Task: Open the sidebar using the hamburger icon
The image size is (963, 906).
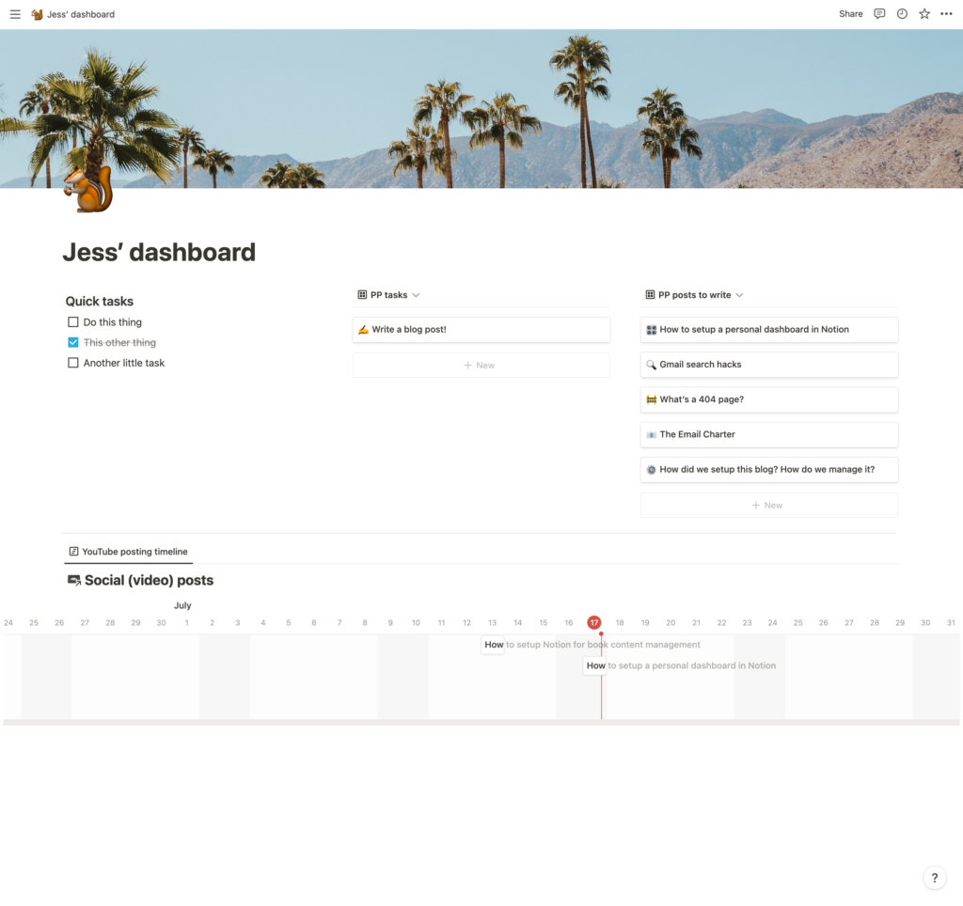Action: click(15, 14)
